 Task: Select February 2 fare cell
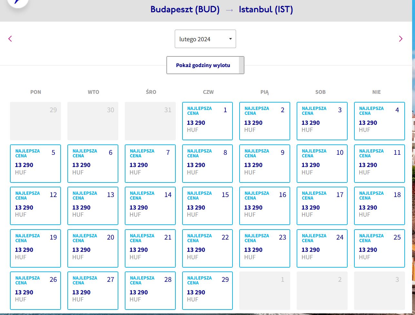(x=265, y=121)
